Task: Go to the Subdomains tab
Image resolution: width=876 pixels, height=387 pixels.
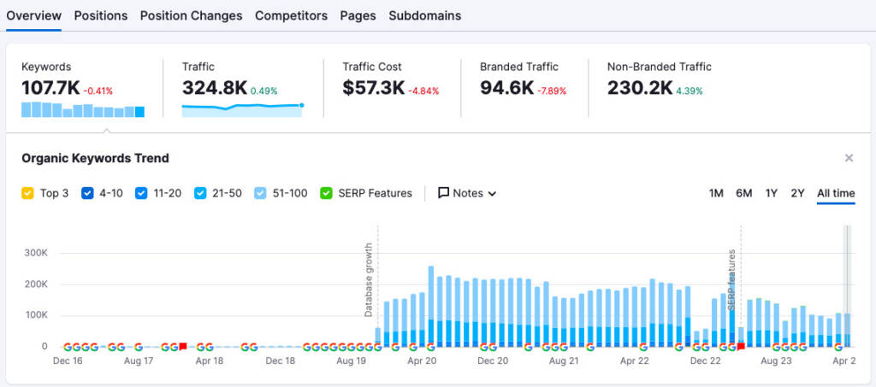Action: click(424, 15)
